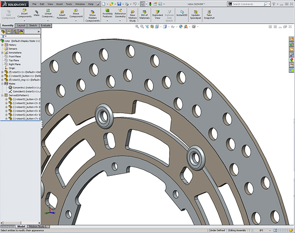This screenshot has height=233, width=295.
Task: Click the feature tree horizontal scrollbar
Action: coord(21,223)
